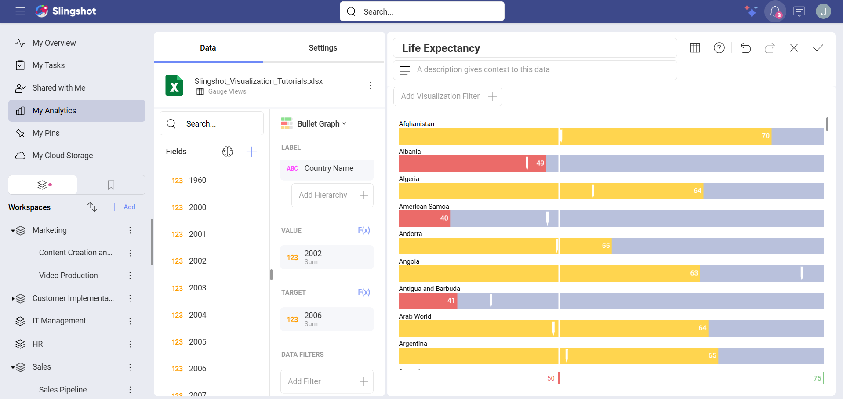Open the 2006 Sum target field

[x=327, y=319]
